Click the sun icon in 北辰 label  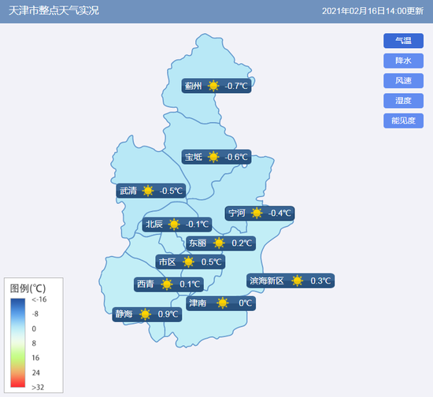coord(174,224)
